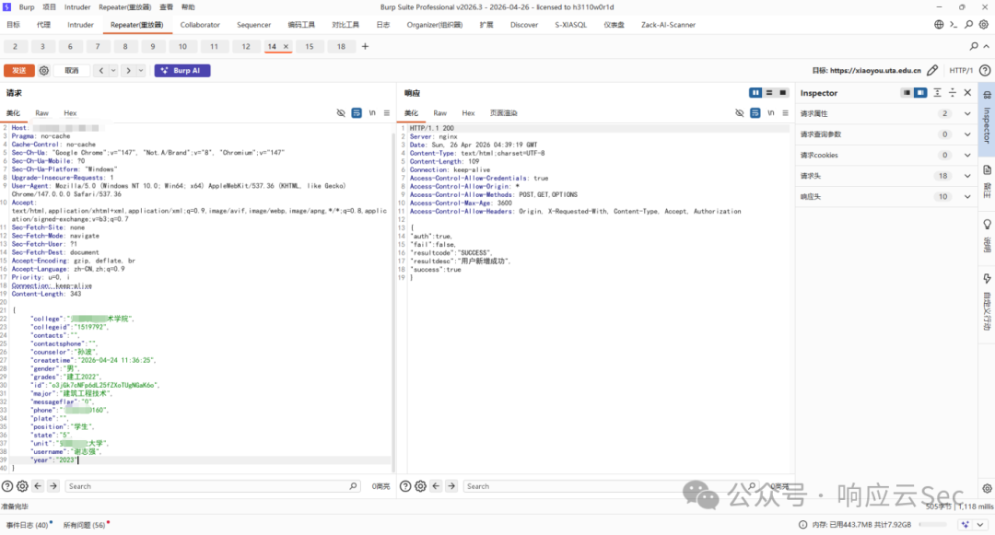
Task: Open the response Raw tab
Action: (439, 113)
